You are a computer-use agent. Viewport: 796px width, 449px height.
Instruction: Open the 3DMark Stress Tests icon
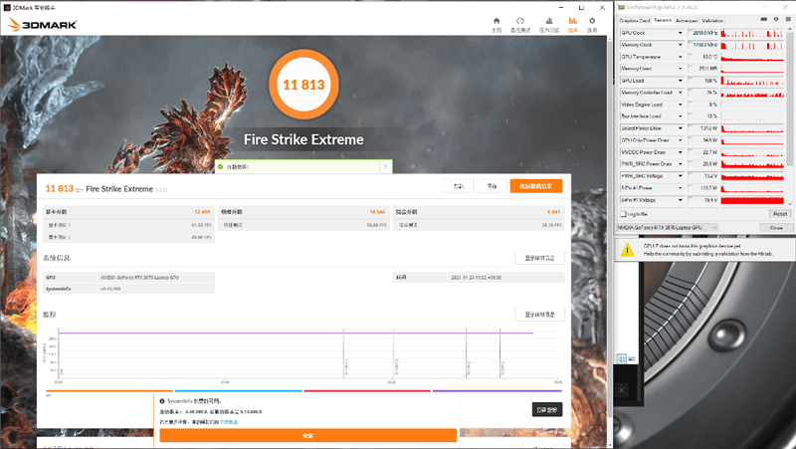549,21
